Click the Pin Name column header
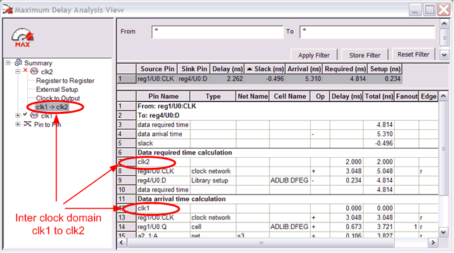The image size is (454, 253). tap(163, 96)
